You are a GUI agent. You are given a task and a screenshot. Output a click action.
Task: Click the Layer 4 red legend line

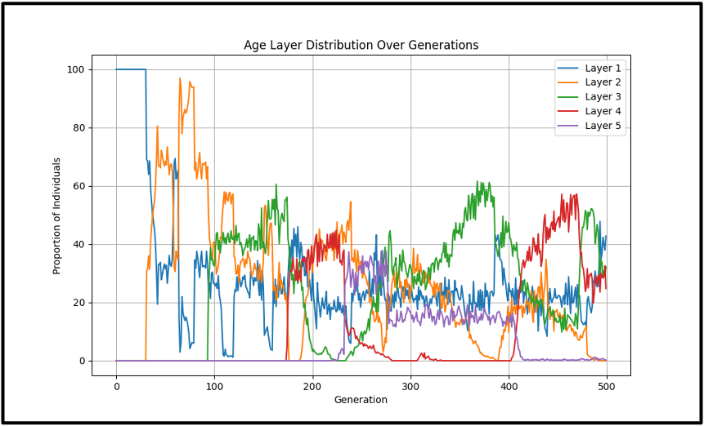(x=568, y=112)
